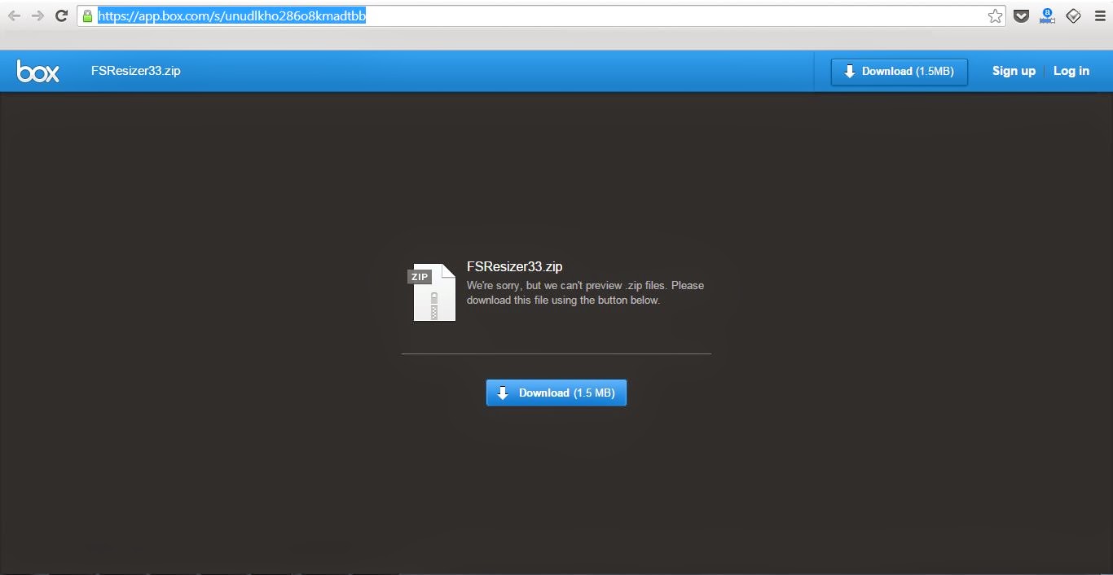Open the Log in link
Screen dimensions: 1113x575
click(1071, 71)
